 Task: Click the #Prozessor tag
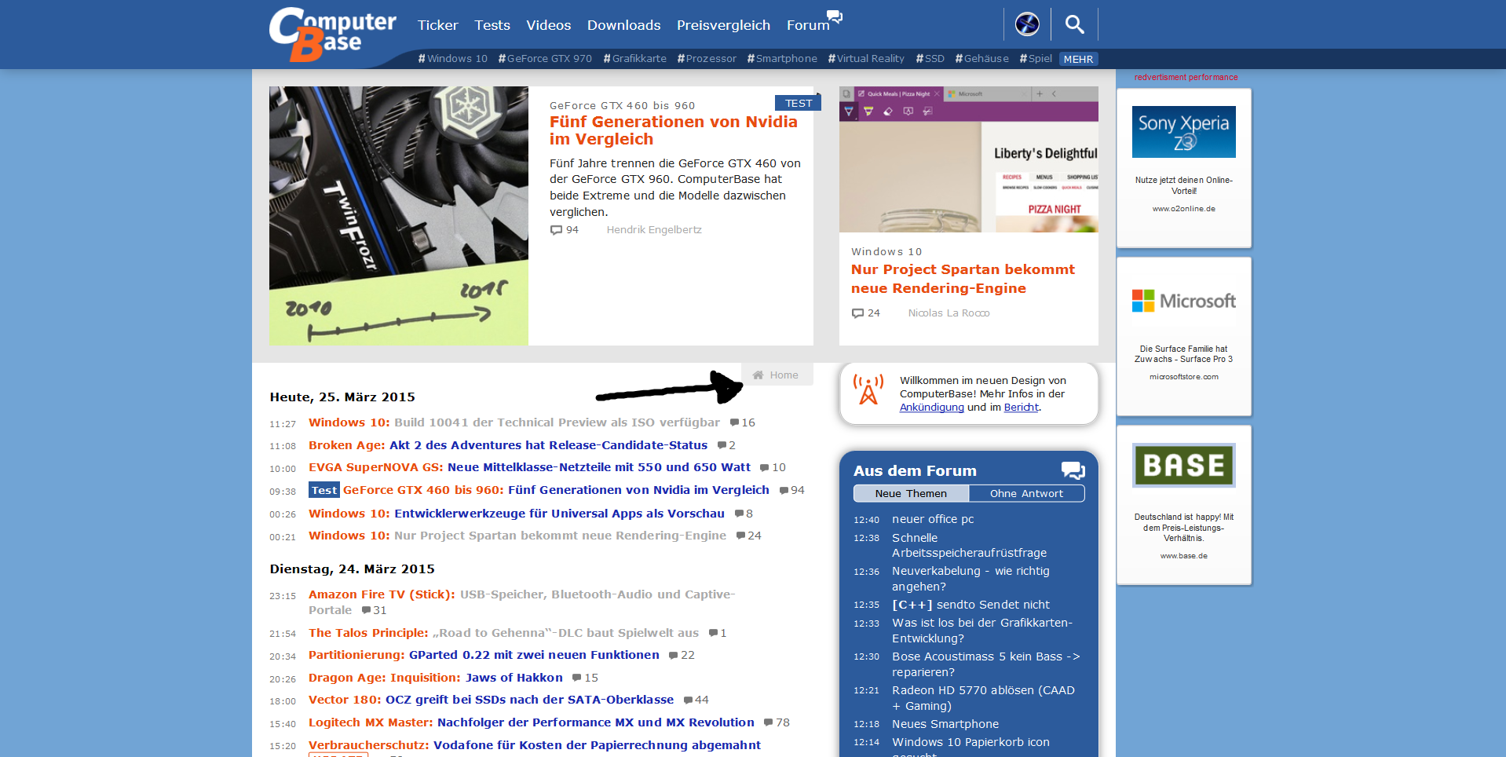707,59
